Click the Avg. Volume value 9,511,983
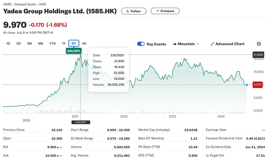Image resolution: width=269 pixels, height=161 pixels. click(x=122, y=156)
